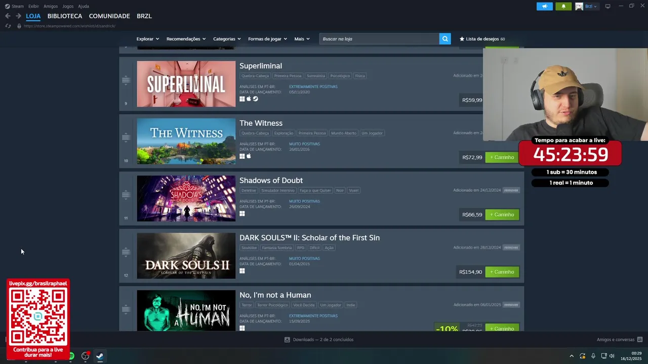Click the blue search magnifier button
This screenshot has height=364, width=648.
click(445, 38)
